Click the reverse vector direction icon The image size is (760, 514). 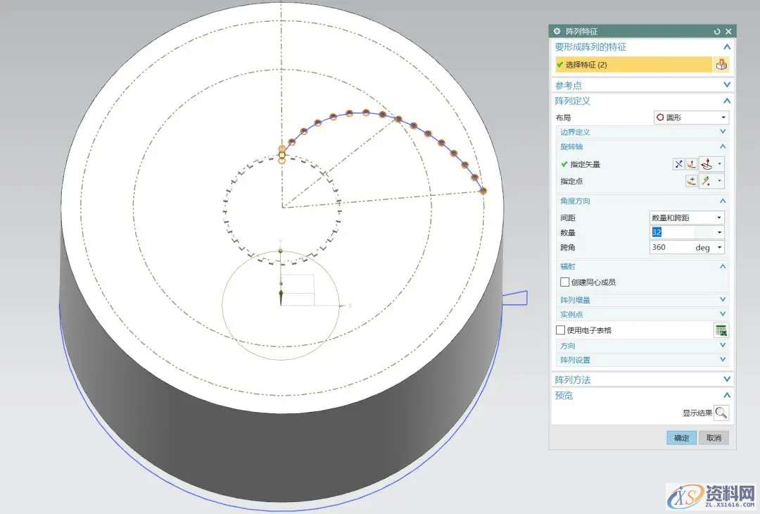click(678, 164)
